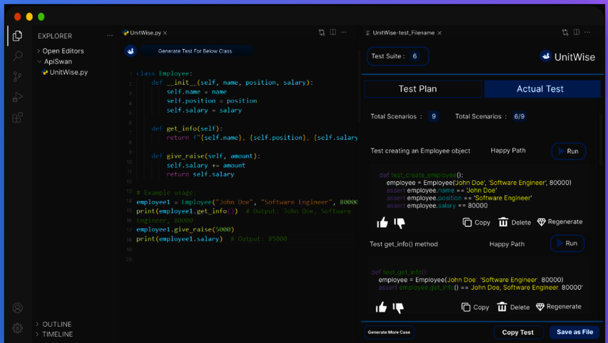Thumbs up the test_get_info test

click(381, 307)
